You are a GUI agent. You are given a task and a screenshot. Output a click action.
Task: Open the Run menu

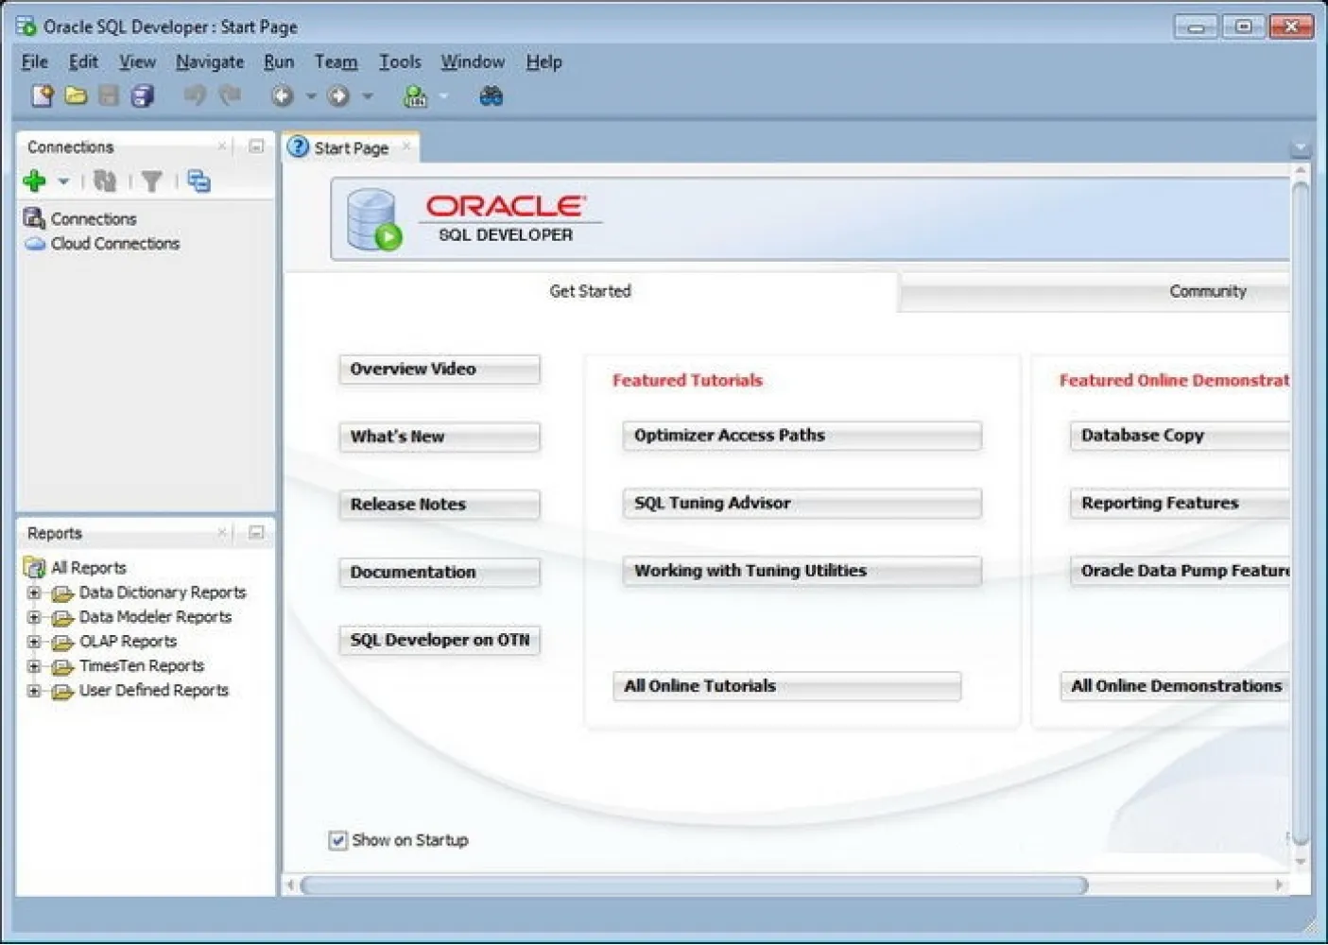click(279, 61)
